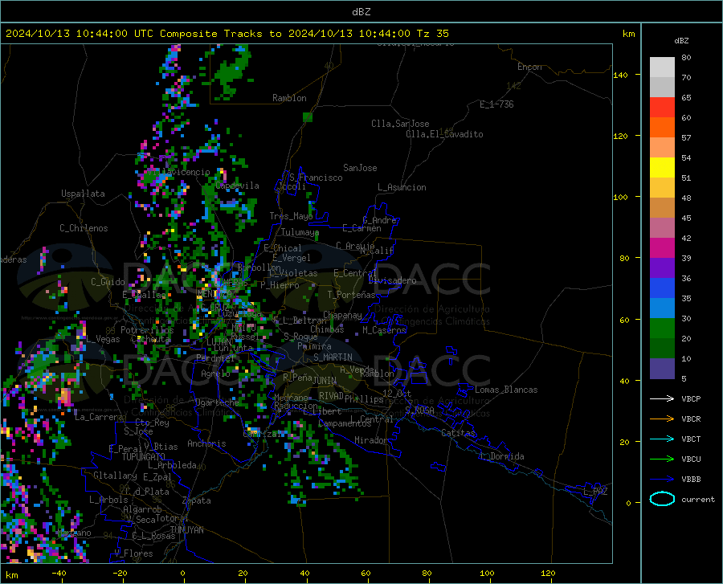Image resolution: width=723 pixels, height=584 pixels.
Task: Click the green VBCU arrow legend icon
Action: coord(662,459)
